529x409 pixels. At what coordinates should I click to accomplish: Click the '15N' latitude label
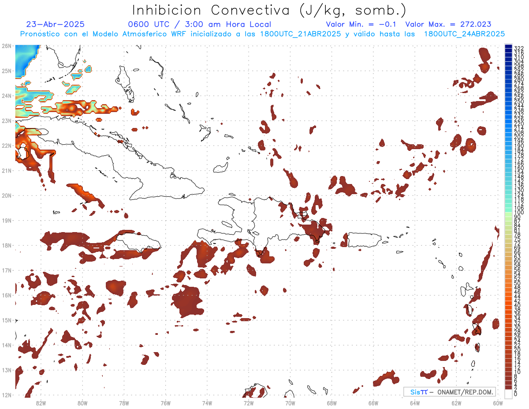coord(7,320)
